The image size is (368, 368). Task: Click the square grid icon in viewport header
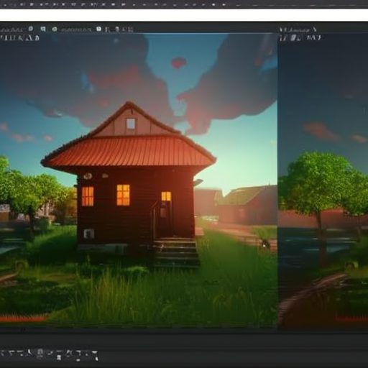pyautogui.click(x=43, y=29)
